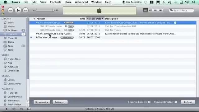Open podcast Settings
The image size is (199, 112).
pos(60,102)
